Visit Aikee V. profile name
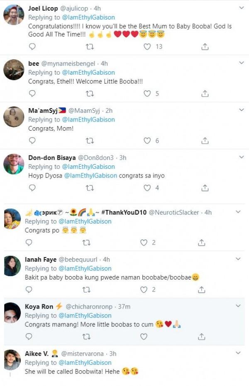 point(37,354)
